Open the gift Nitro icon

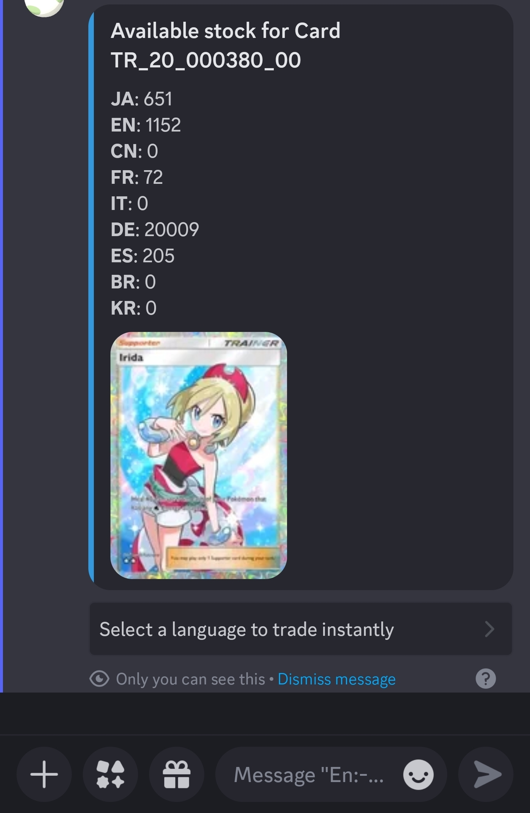click(177, 774)
